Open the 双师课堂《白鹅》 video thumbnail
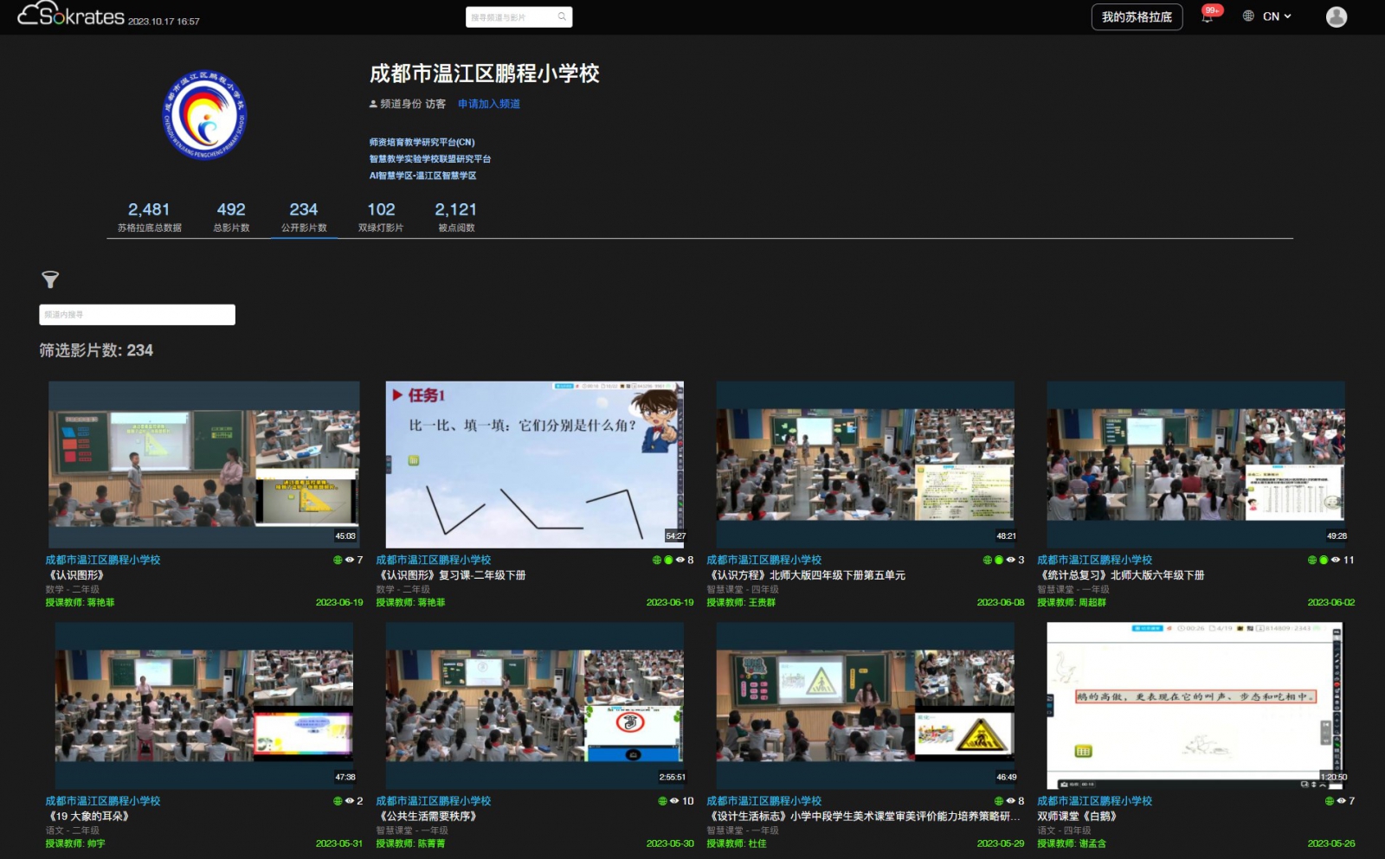The width and height of the screenshot is (1385, 859). coord(1195,705)
